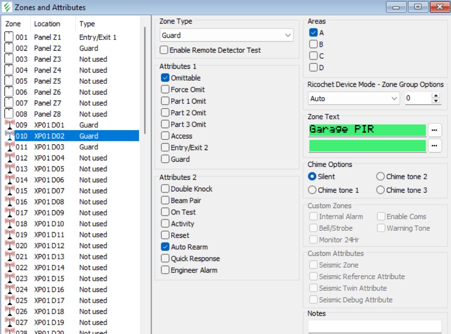
Task: Click the Type column header
Action: click(x=87, y=24)
